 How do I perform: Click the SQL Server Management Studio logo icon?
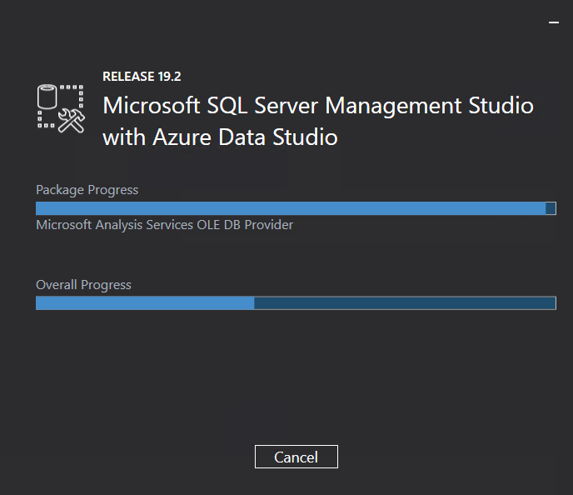(61, 108)
